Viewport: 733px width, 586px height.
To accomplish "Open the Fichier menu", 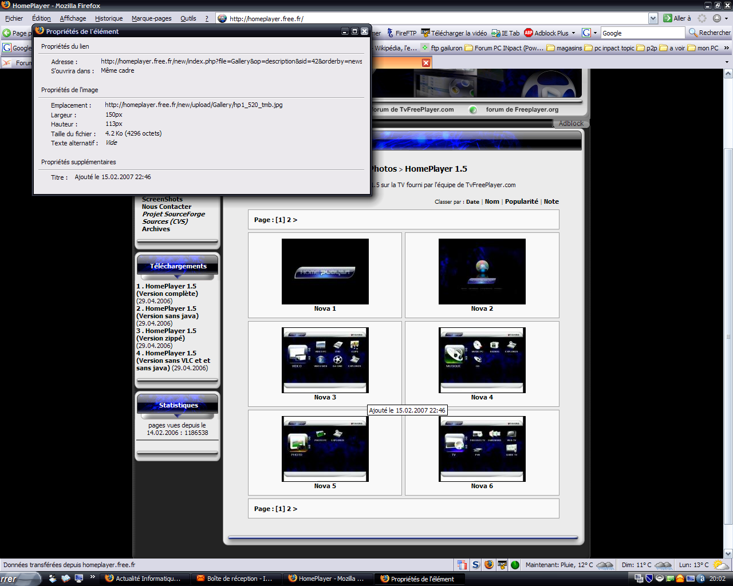I will tap(14, 18).
